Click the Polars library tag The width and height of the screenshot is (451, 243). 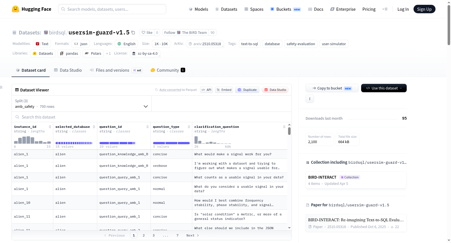click(93, 53)
